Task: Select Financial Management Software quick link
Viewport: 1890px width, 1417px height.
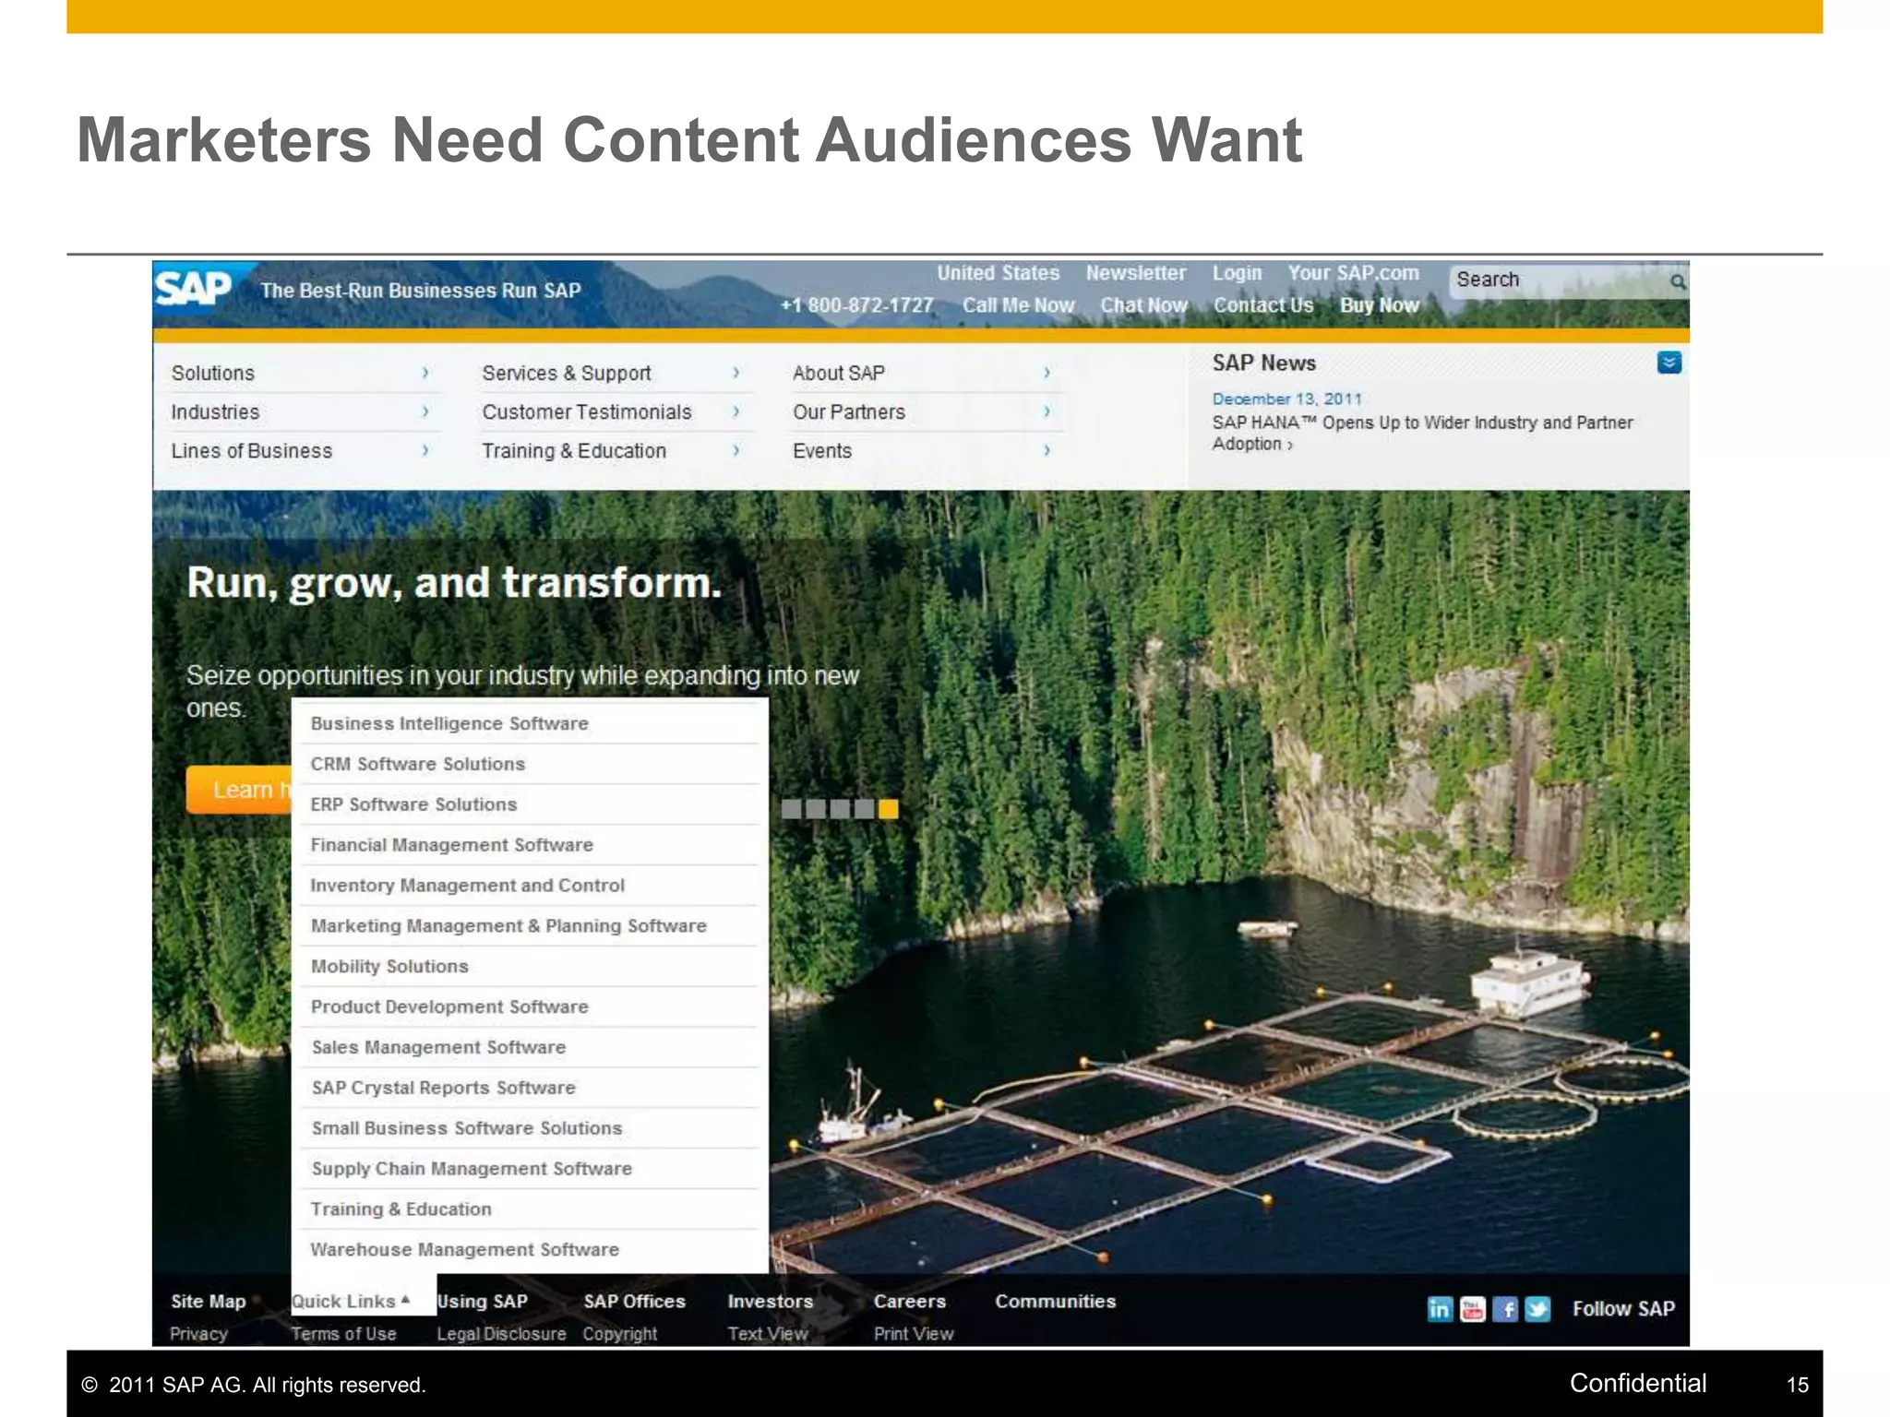Action: (531, 846)
